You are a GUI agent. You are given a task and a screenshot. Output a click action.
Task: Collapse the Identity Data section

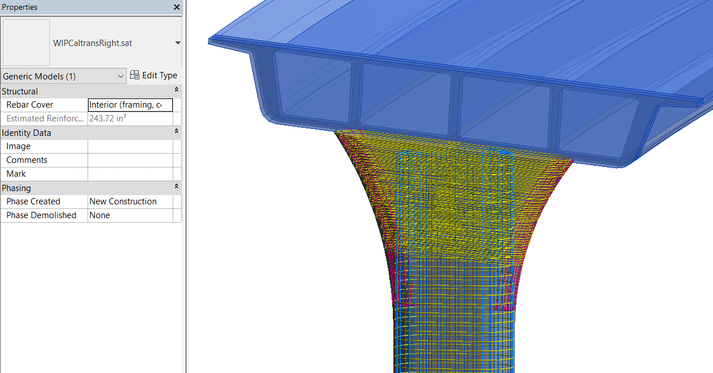(176, 132)
